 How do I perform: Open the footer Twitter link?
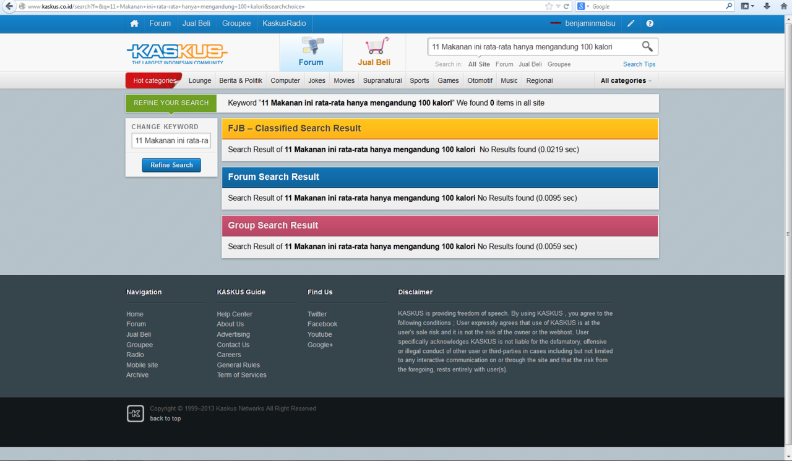(317, 314)
